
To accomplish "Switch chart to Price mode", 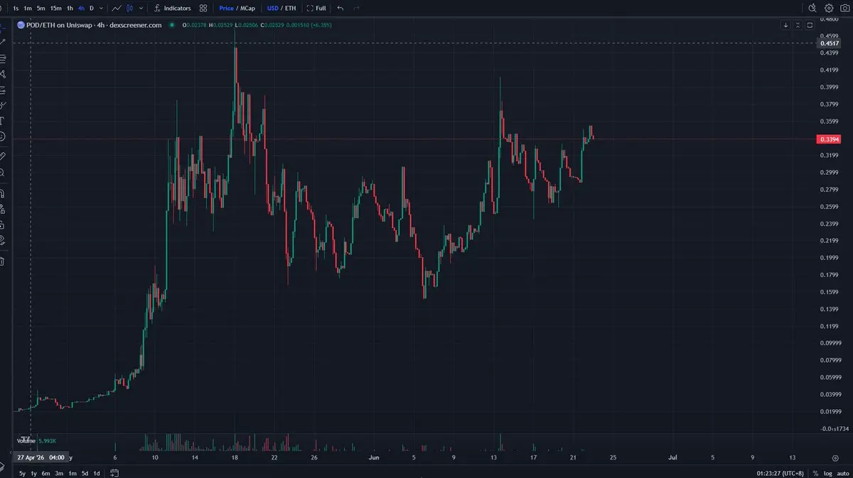I will (226, 9).
